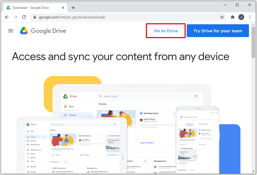The height and width of the screenshot is (175, 257).
Task: Click the phone mockup Search in Drive
Action: click(x=197, y=117)
